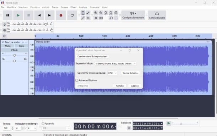Open the Configurazione audio button
The width and height of the screenshot is (217, 136).
click(133, 15)
